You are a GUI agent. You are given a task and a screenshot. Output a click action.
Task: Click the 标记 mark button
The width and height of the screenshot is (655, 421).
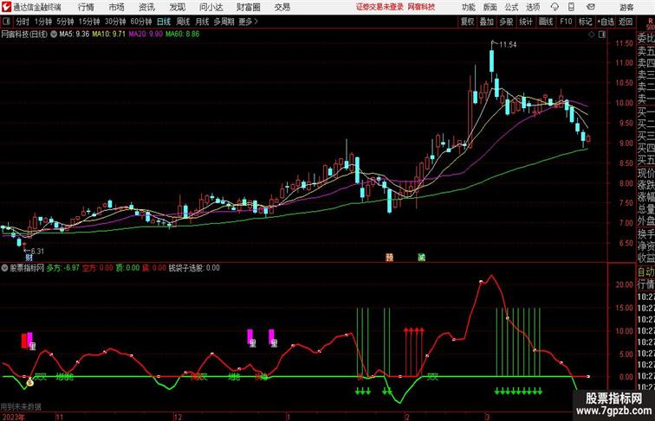click(585, 22)
